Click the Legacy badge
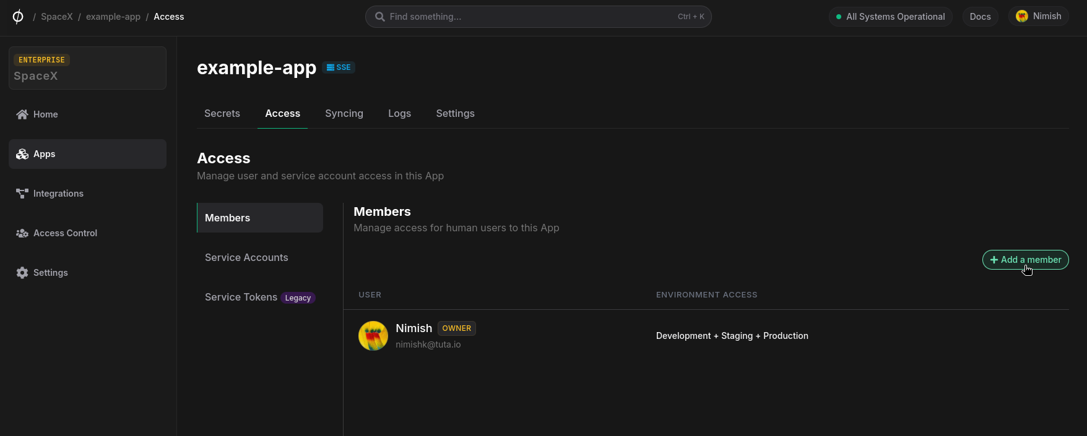This screenshot has width=1087, height=436. 298,298
